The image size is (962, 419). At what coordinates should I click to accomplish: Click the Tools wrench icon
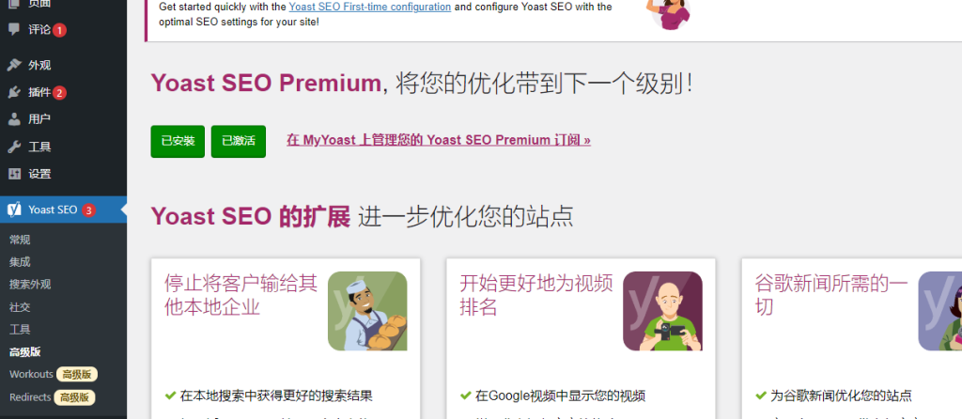(14, 147)
